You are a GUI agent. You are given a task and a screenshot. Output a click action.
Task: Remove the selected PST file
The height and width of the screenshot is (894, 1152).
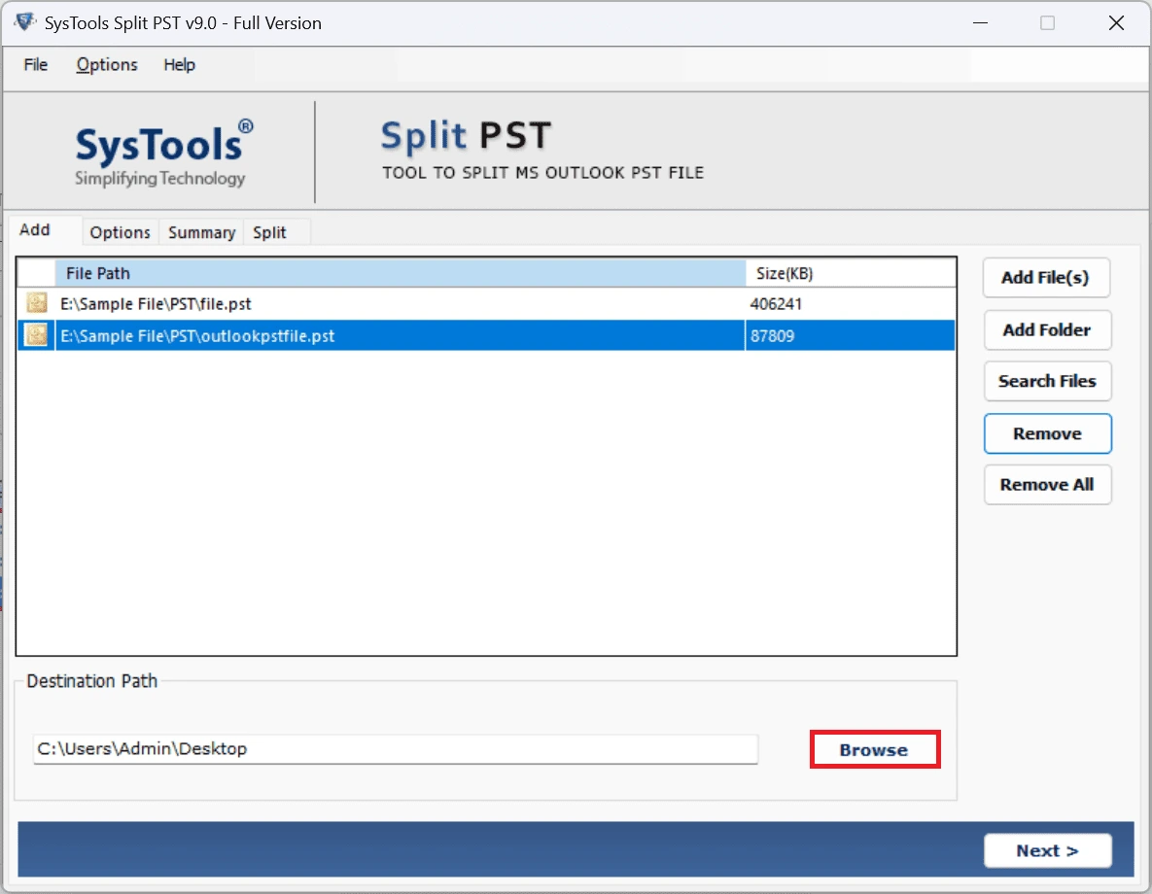1047,433
